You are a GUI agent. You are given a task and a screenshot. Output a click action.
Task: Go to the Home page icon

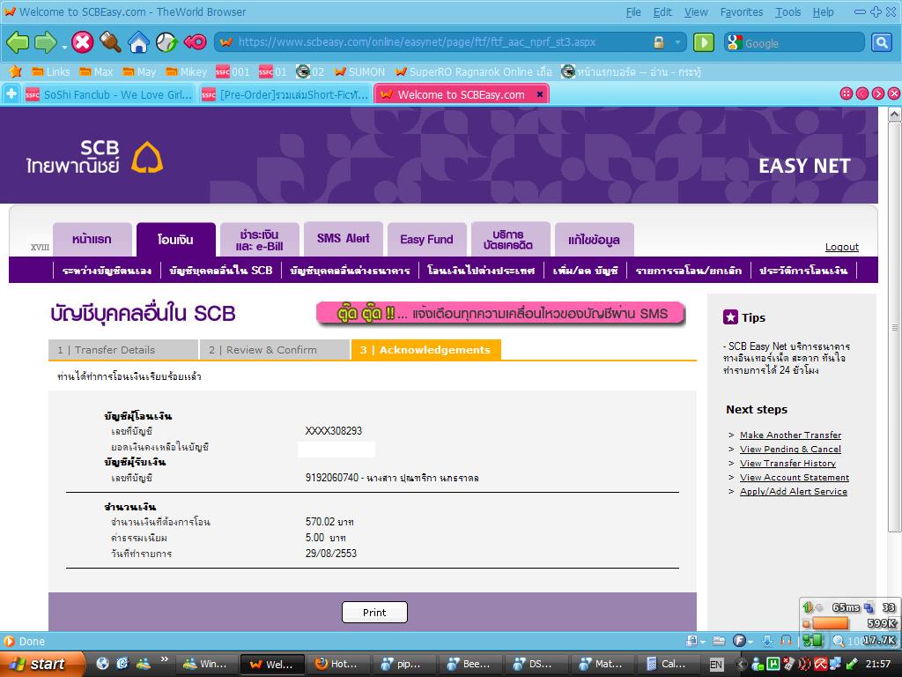coord(138,42)
